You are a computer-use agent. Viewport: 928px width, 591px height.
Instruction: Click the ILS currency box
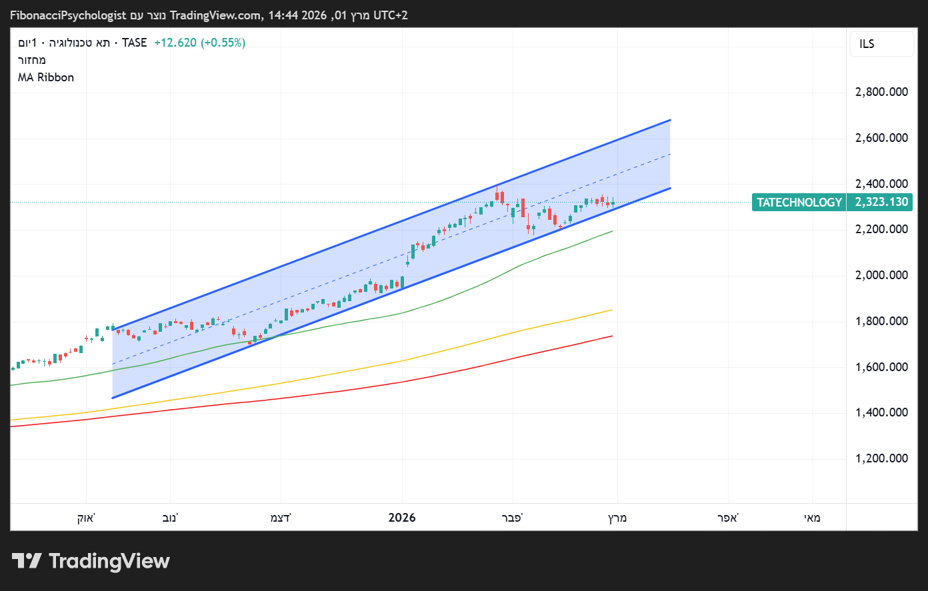[x=881, y=44]
